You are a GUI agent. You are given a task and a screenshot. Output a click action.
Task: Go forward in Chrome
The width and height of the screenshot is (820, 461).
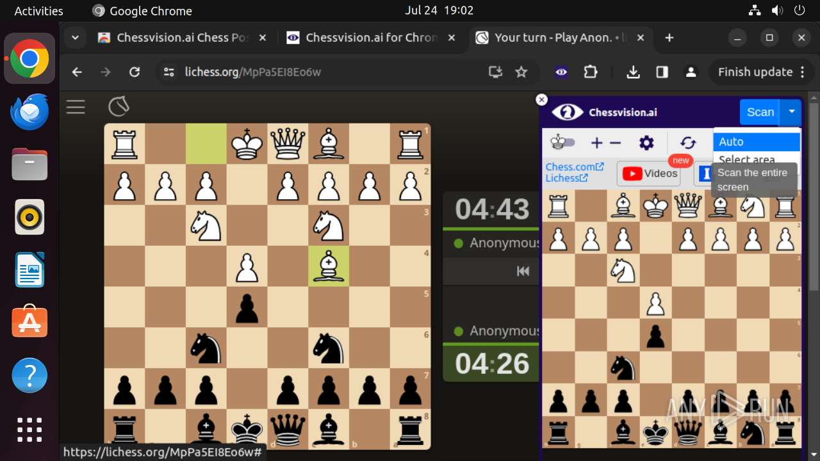coord(106,72)
